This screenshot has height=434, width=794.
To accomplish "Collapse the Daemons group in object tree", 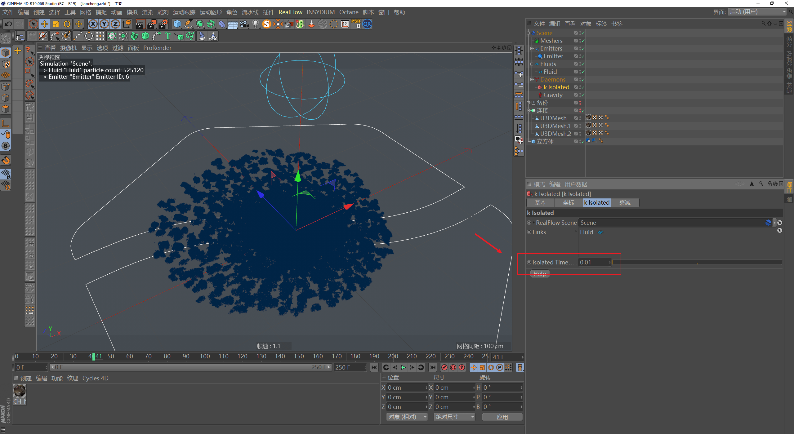I will 532,80.
